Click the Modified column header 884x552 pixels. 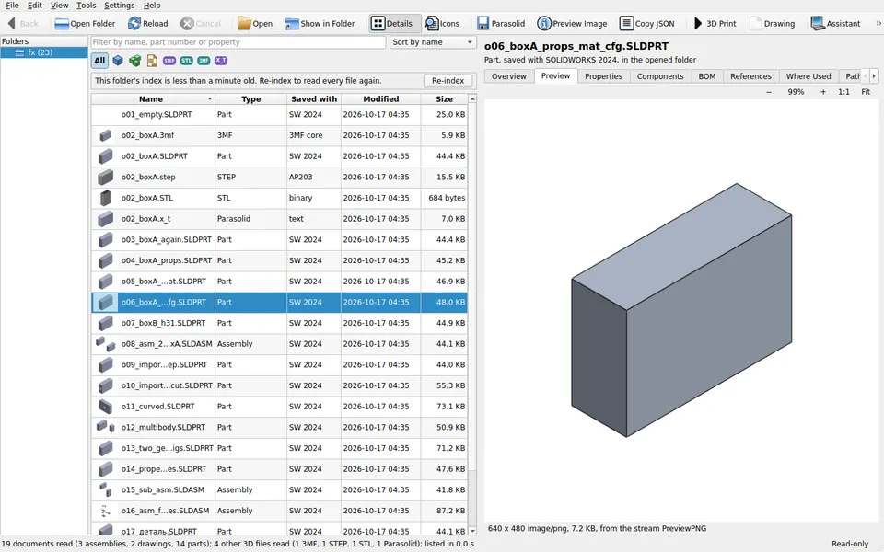tap(380, 99)
